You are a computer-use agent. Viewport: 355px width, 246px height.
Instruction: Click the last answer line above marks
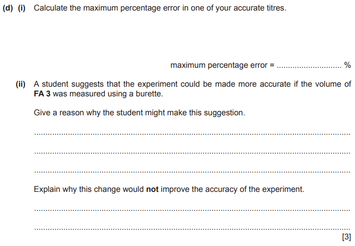click(x=192, y=229)
